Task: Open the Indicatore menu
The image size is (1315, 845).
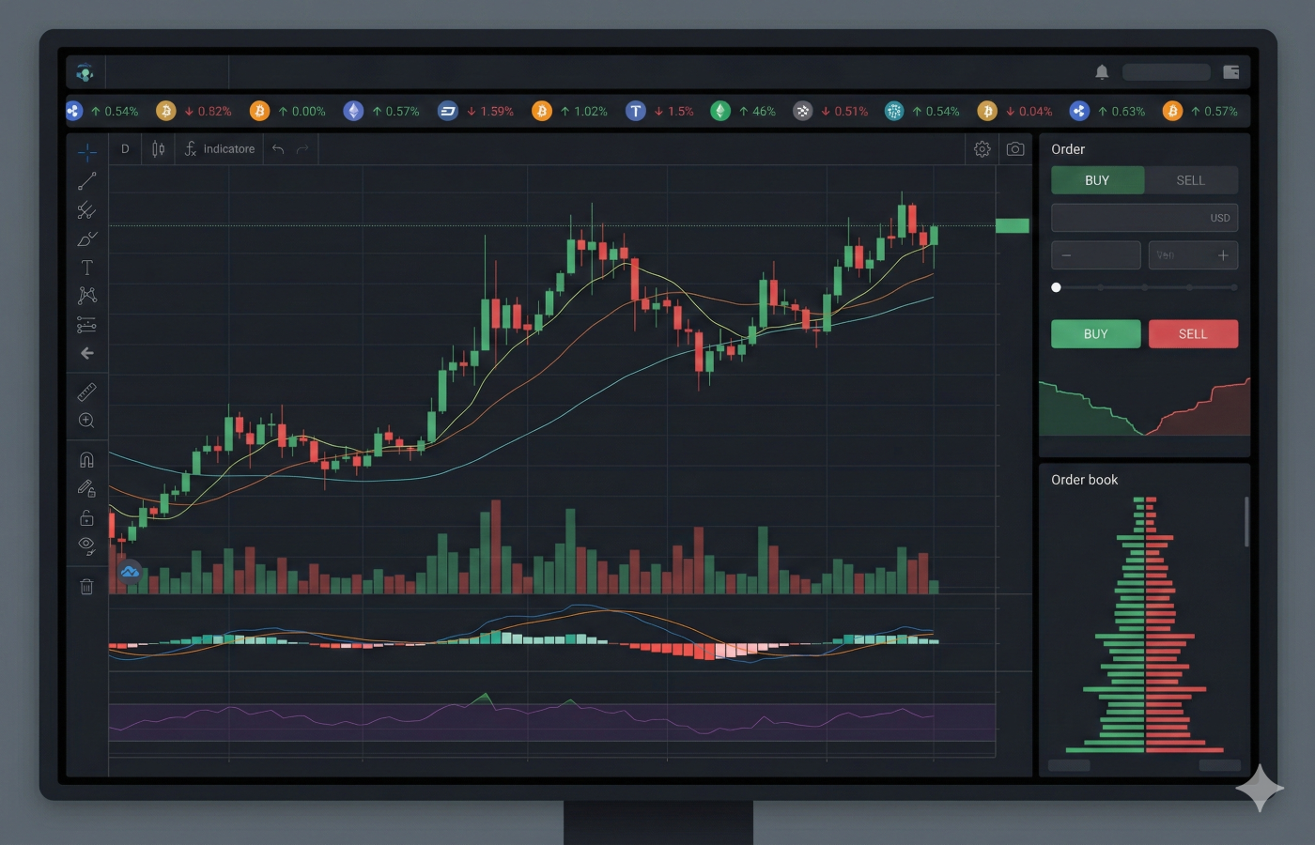Action: [x=219, y=148]
